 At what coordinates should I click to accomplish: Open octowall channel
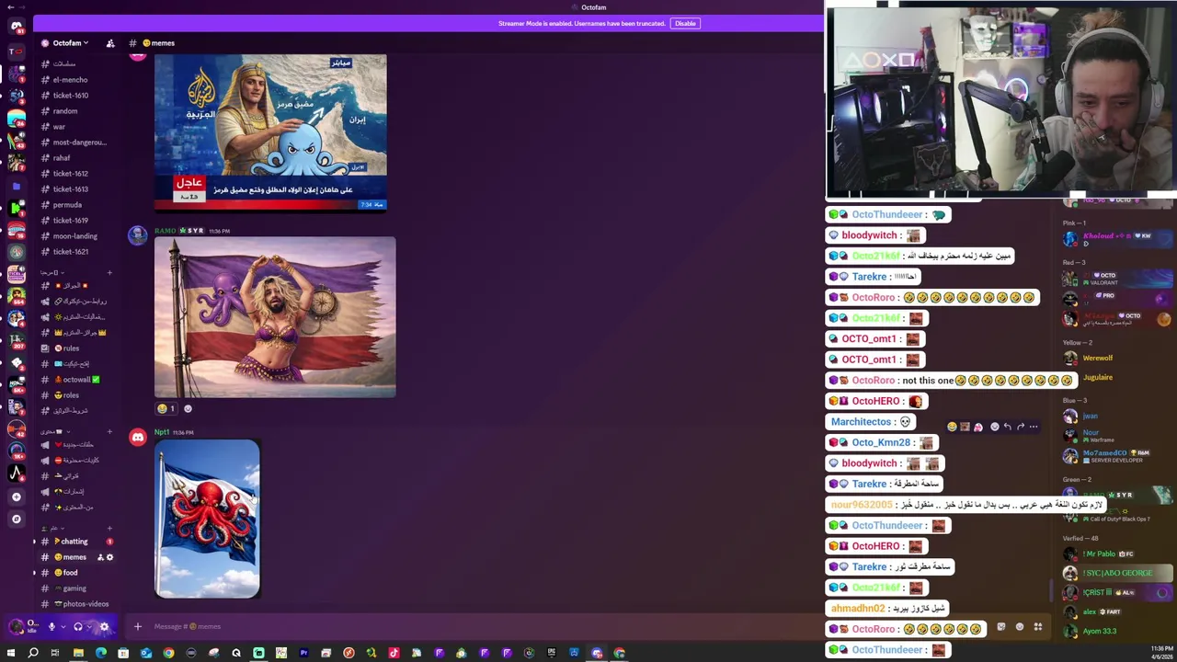point(77,380)
